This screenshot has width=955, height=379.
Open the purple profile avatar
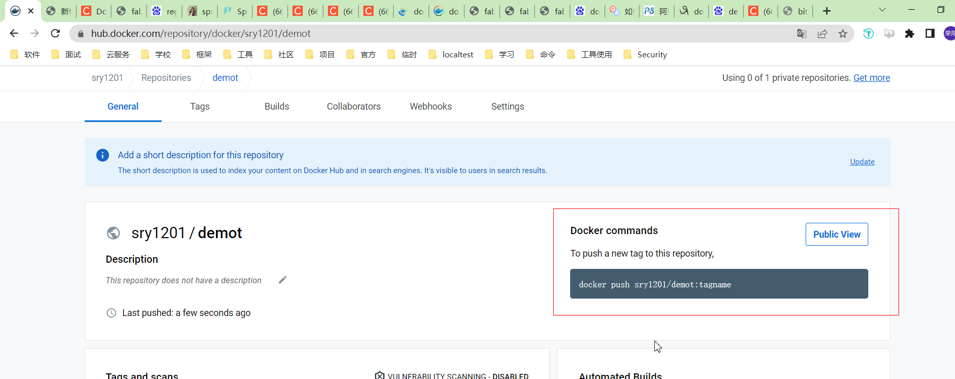pyautogui.click(x=949, y=33)
